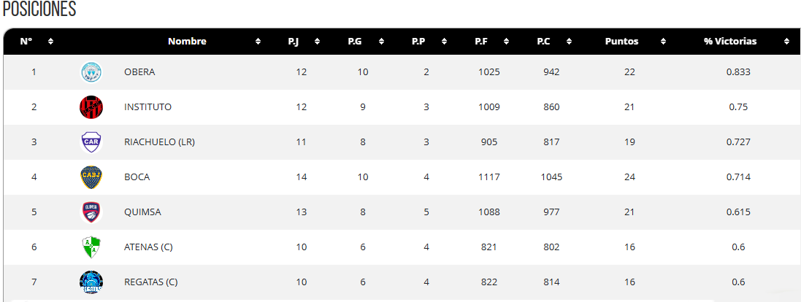This screenshot has height=302, width=801.
Task: Sort by Nombre column arrows
Action: (x=258, y=42)
